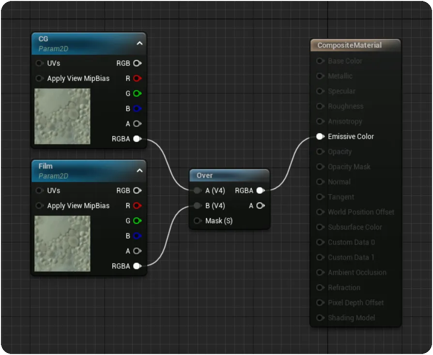Click the Refraction input pin
This screenshot has height=355, width=433.
coord(320,288)
